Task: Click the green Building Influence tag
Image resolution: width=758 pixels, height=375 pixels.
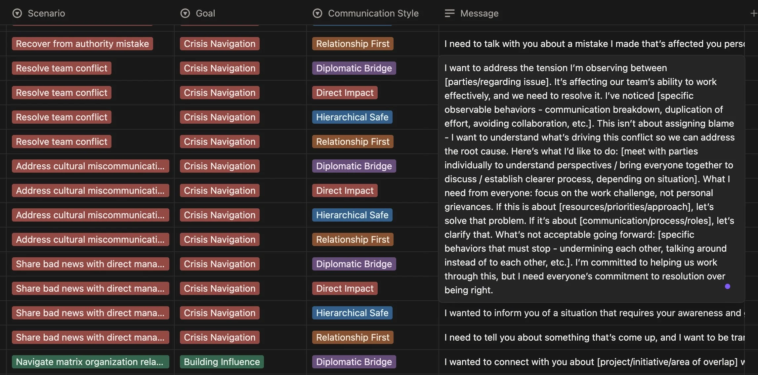Action: point(222,362)
